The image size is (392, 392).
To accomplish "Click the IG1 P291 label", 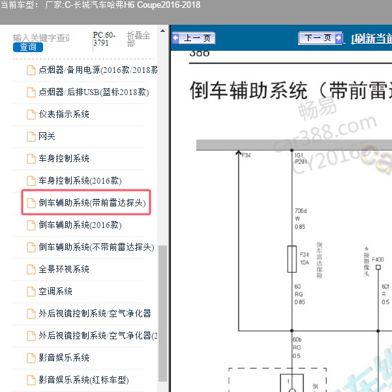I will coord(301,158).
